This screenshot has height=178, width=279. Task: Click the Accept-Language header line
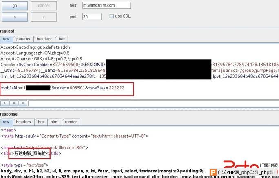[x=35, y=53]
